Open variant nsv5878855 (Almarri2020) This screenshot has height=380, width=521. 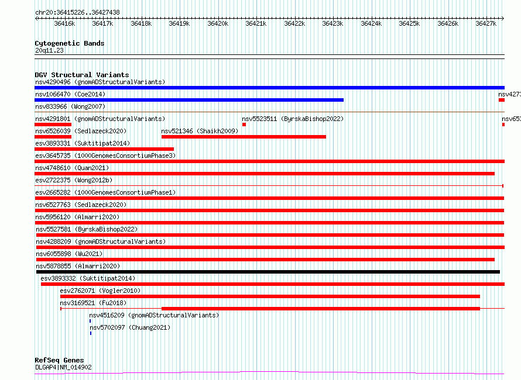click(78, 266)
